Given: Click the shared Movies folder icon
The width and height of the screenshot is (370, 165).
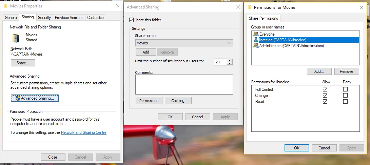Looking at the screenshot, I should coord(16,38).
